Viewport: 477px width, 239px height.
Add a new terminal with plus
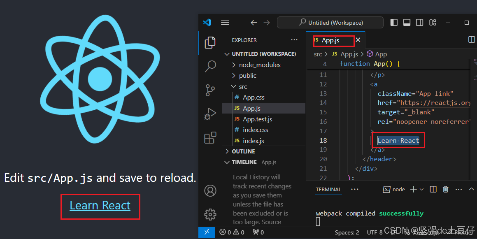coord(414,190)
